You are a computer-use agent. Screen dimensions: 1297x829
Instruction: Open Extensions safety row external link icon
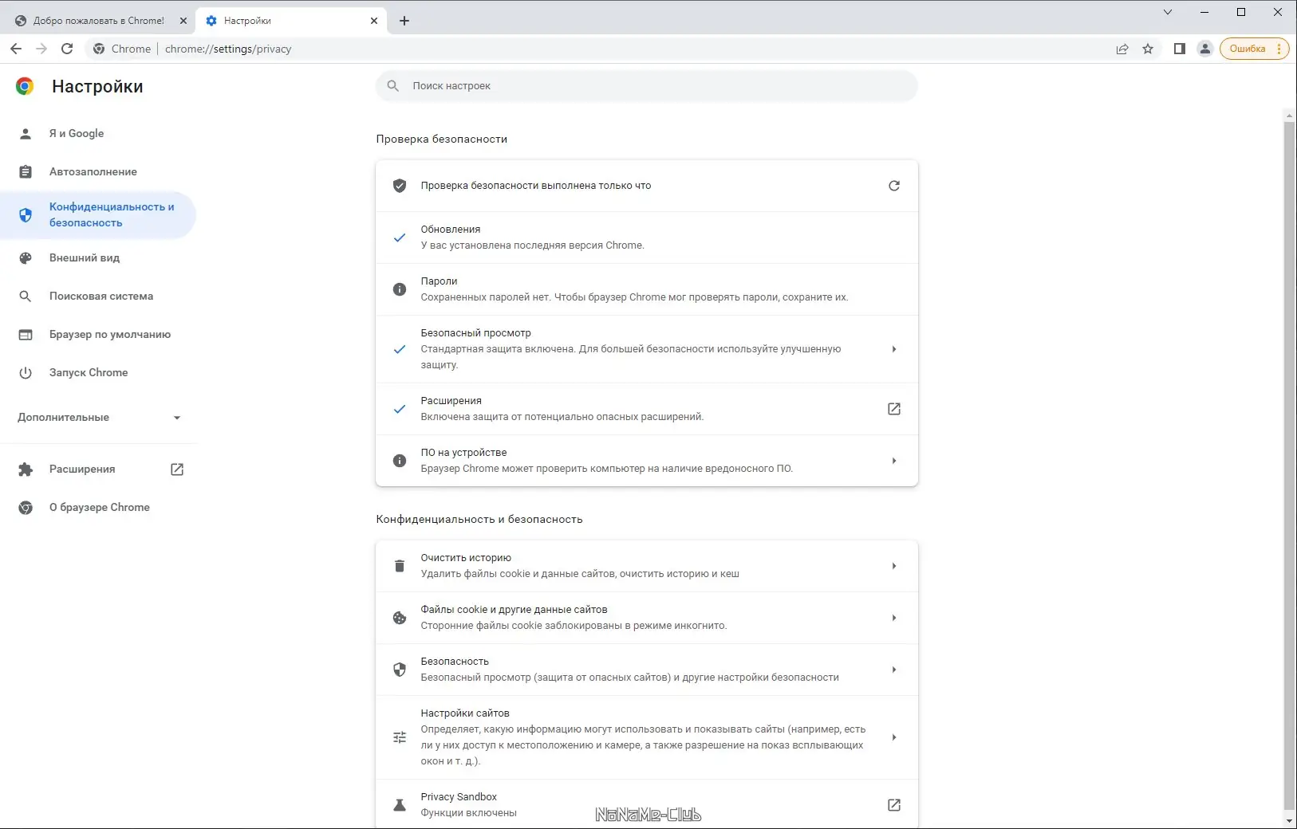tap(894, 409)
